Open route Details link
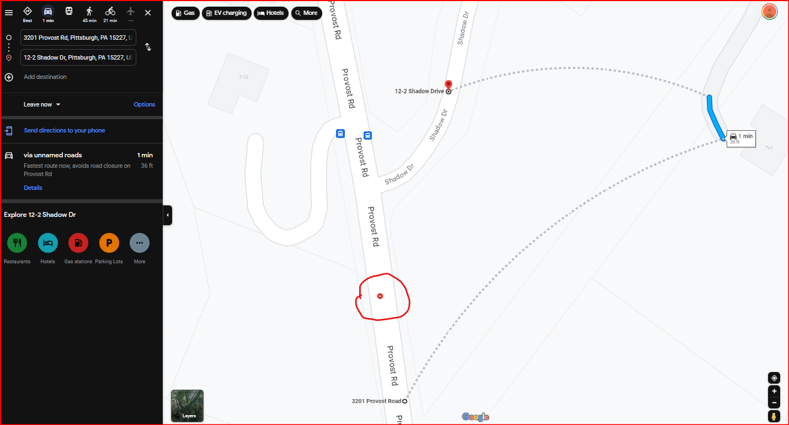The width and height of the screenshot is (789, 425). [33, 188]
